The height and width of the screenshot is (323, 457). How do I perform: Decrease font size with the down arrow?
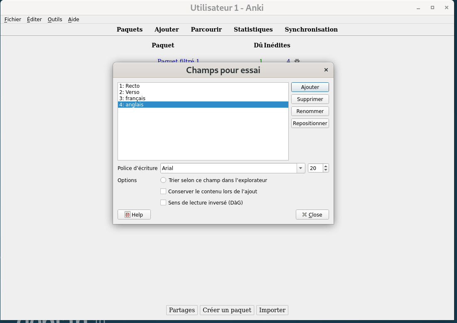point(326,170)
